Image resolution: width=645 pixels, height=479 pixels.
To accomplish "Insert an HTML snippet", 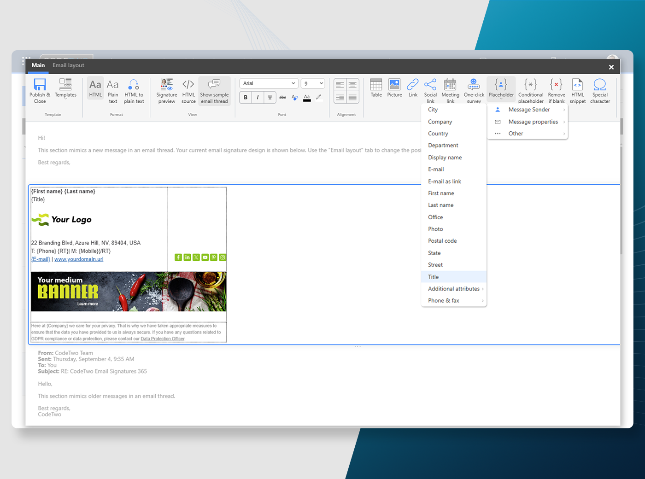I will coord(578,91).
